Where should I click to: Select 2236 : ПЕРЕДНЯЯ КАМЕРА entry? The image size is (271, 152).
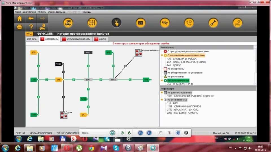tap(182, 113)
